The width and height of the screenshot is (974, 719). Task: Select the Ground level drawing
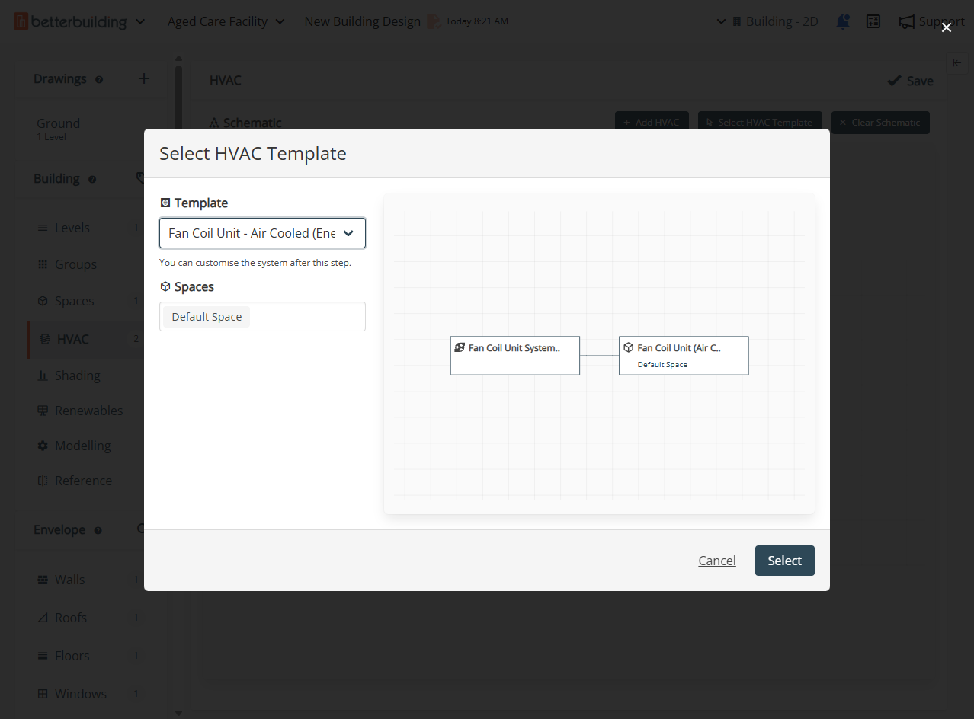(x=58, y=123)
